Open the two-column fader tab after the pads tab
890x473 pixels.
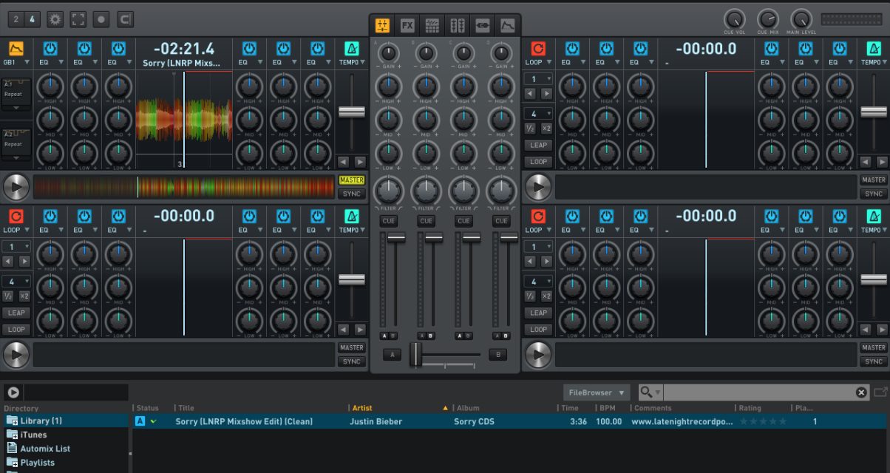(458, 26)
